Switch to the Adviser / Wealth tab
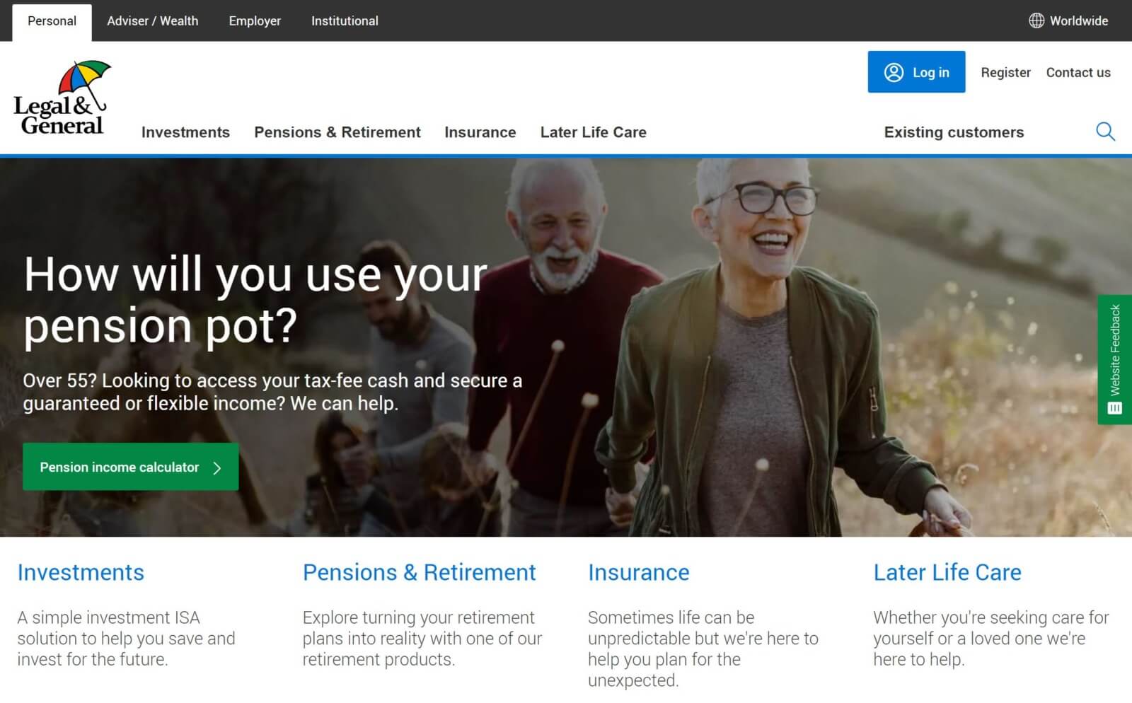Image resolution: width=1132 pixels, height=703 pixels. (x=153, y=21)
